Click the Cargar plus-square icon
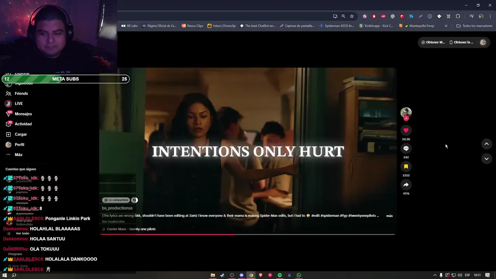This screenshot has width=496, height=279. tap(8, 134)
